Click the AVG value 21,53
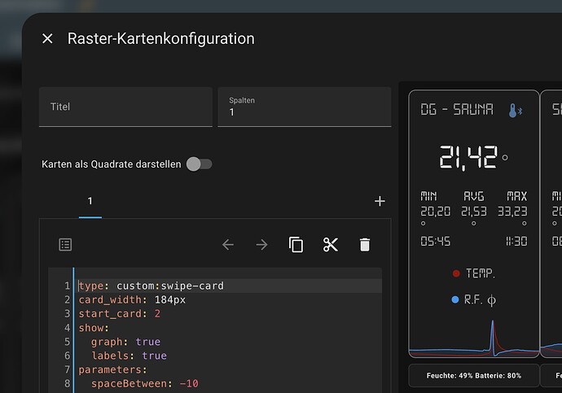562x393 pixels. point(474,212)
